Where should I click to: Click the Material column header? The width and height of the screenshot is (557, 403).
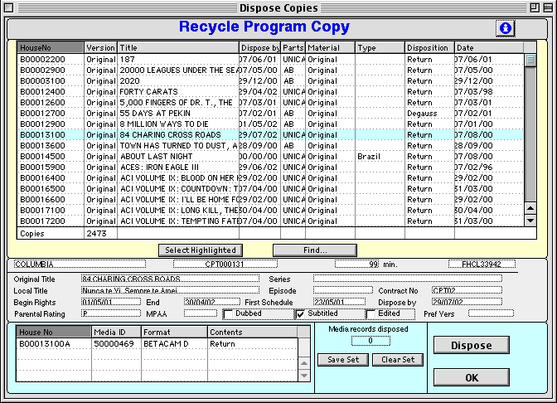331,47
